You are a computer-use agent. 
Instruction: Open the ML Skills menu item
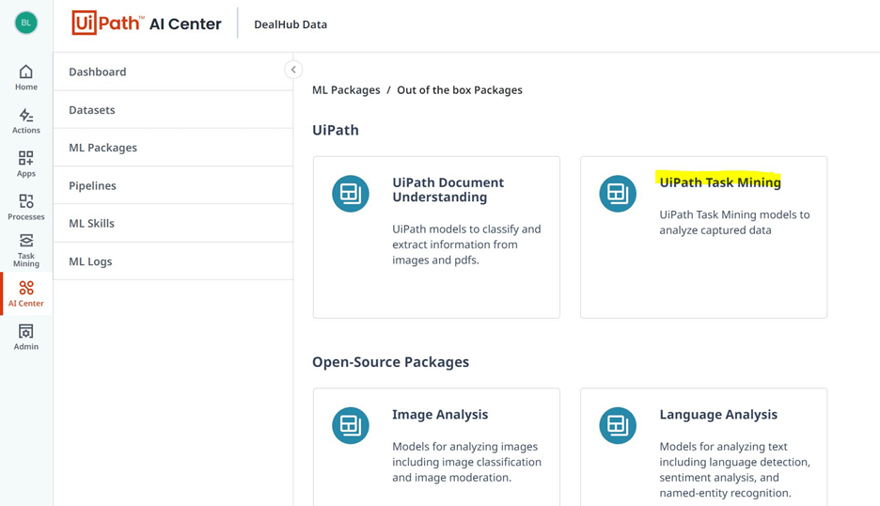tap(173, 224)
